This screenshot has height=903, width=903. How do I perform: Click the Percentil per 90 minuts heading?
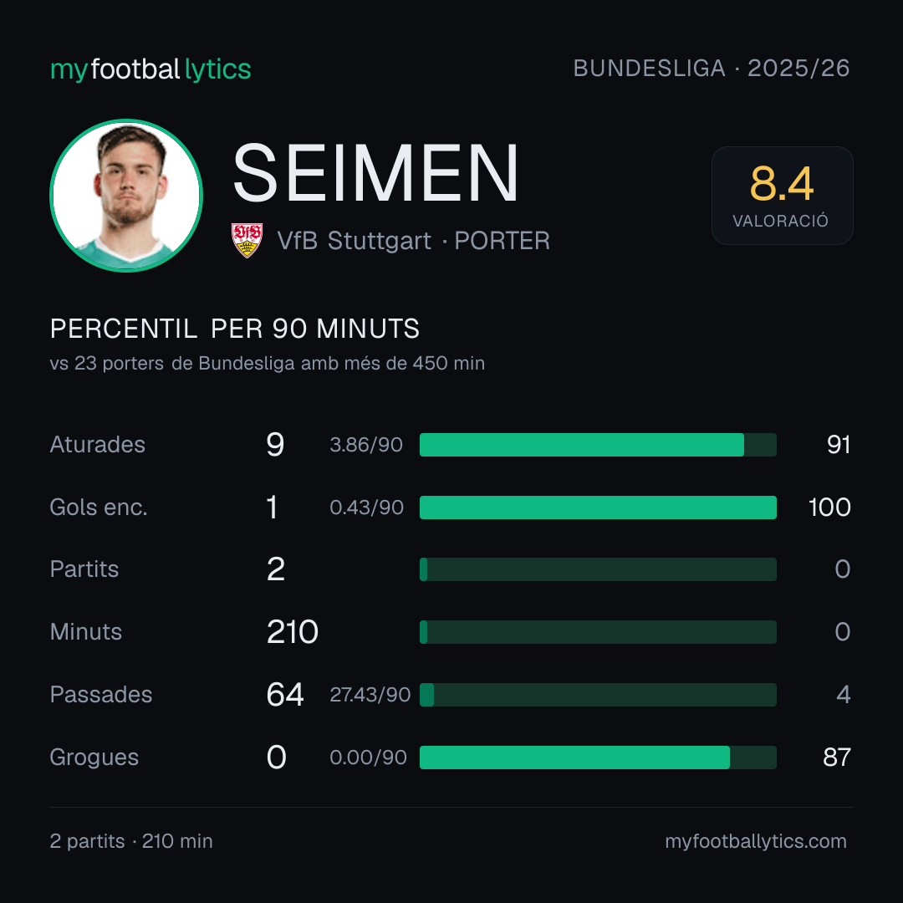pos(235,329)
